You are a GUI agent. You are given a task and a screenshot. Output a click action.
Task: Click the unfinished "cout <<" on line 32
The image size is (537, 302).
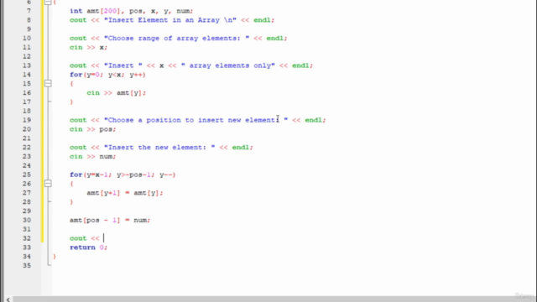coord(85,238)
